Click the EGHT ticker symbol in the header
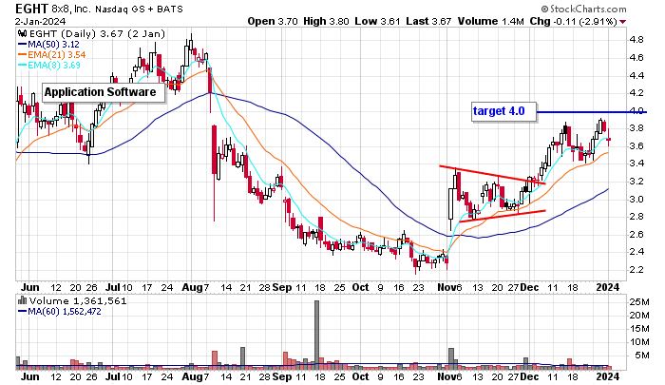The width and height of the screenshot is (665, 385). click(31, 9)
